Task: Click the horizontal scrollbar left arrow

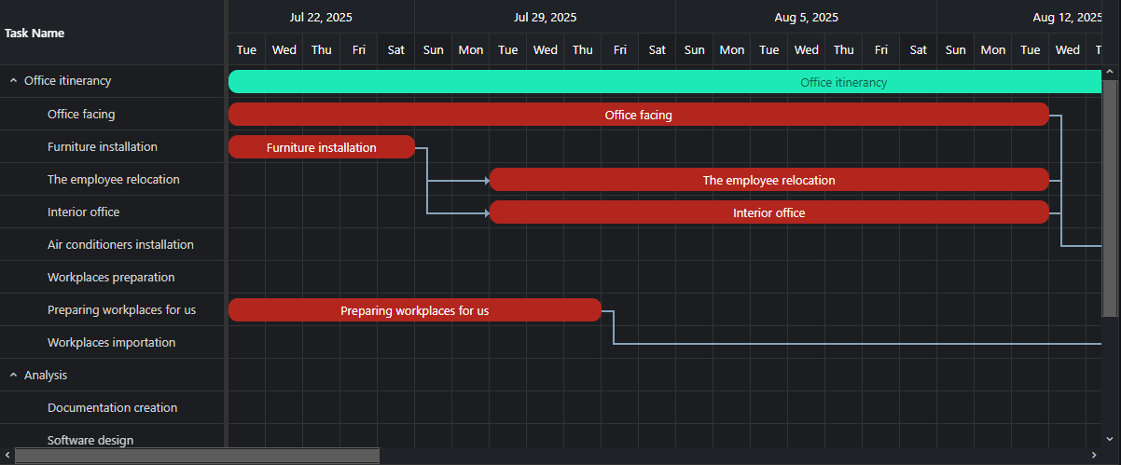Action: click(7, 456)
